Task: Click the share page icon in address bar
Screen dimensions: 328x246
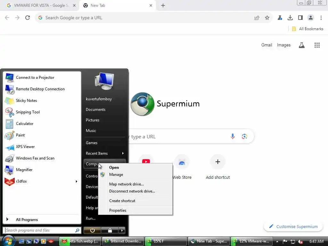Action: [x=257, y=18]
